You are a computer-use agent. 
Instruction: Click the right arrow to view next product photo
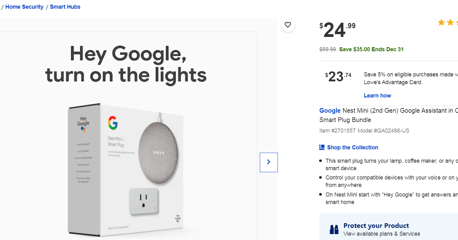click(269, 162)
